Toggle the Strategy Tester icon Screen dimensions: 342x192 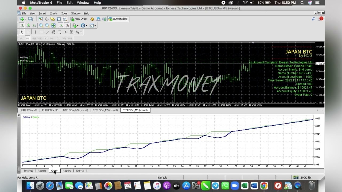coord(65,19)
